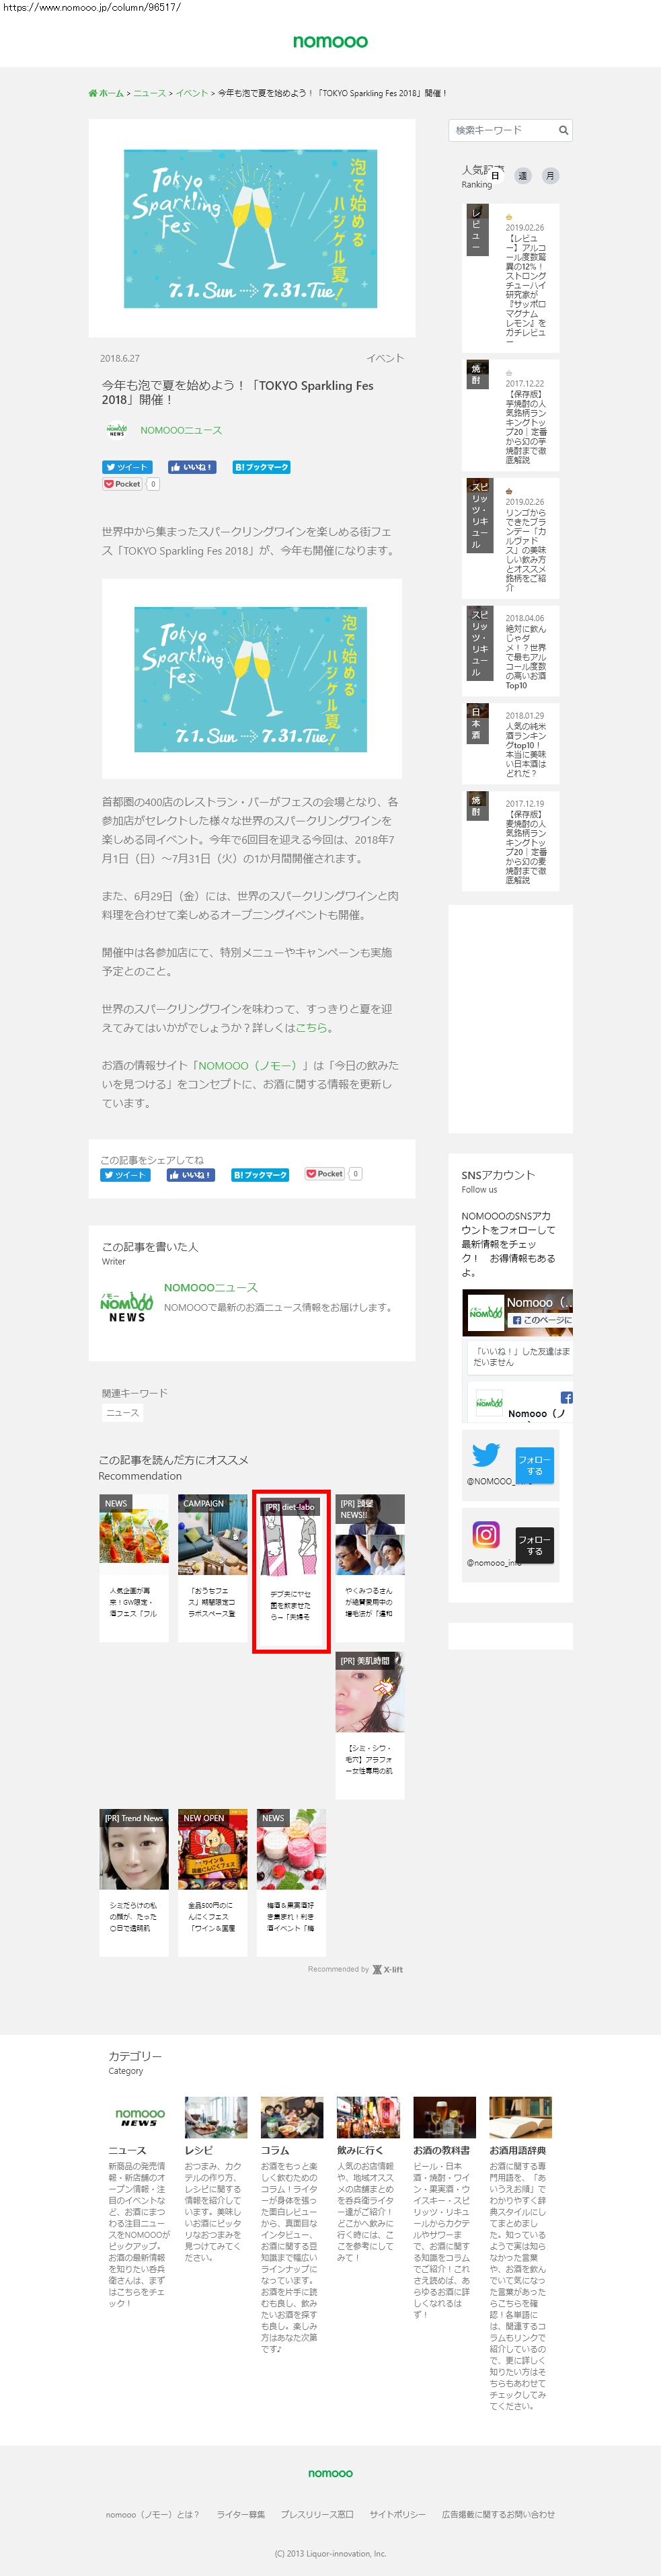Open the イベント breadcrumb link
Screen dimensions: 661x2576
click(192, 93)
